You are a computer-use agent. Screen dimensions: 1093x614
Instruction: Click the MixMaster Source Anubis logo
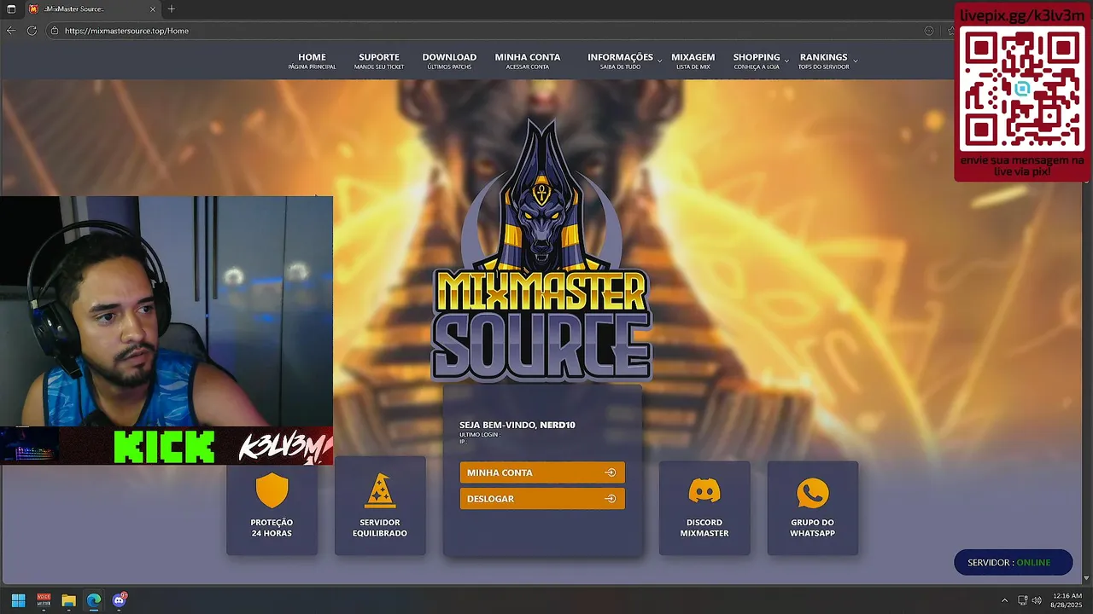pyautogui.click(x=541, y=250)
